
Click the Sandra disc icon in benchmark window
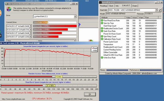click(x=9, y=9)
